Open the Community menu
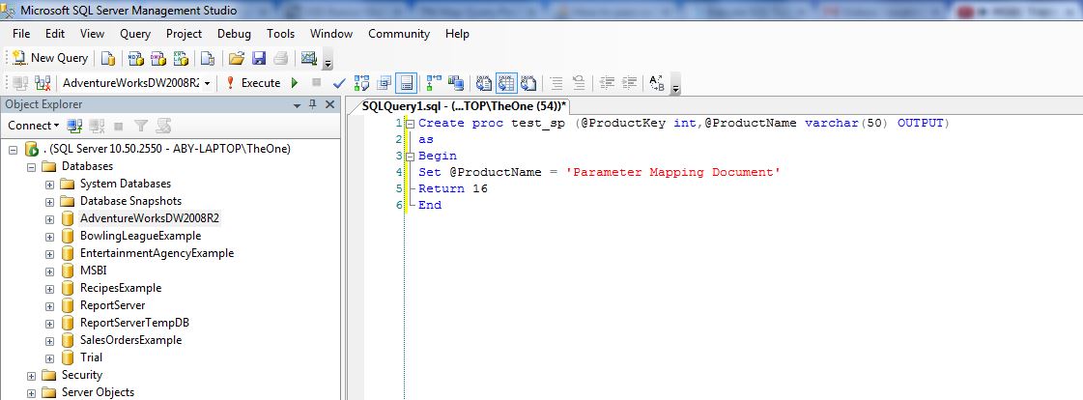The height and width of the screenshot is (400, 1083). [x=398, y=34]
